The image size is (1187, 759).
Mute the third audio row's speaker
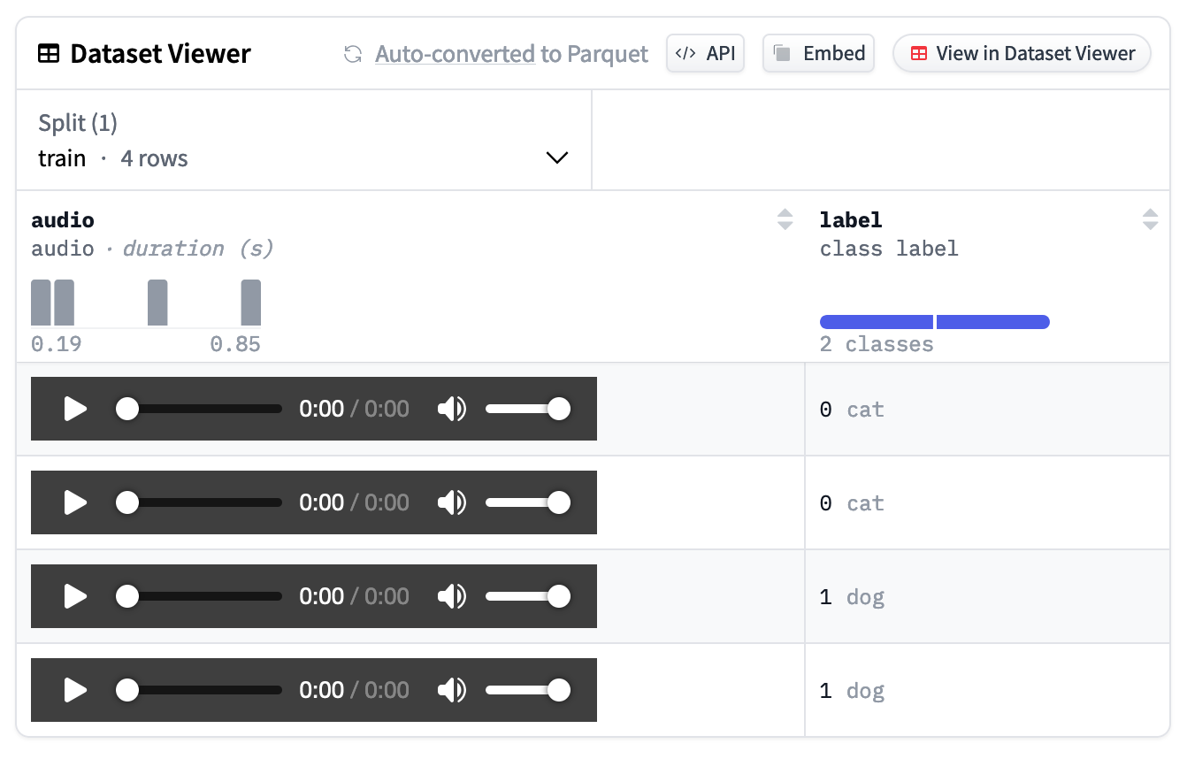click(452, 596)
